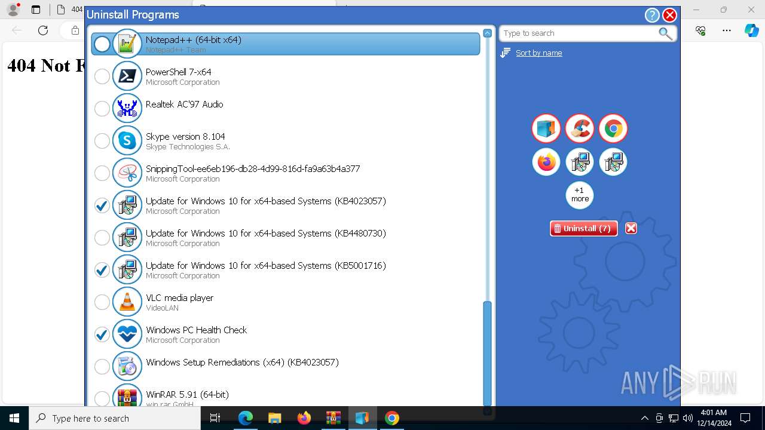The image size is (765, 430).
Task: Click the Task View taskbar icon
Action: pyautogui.click(x=215, y=418)
